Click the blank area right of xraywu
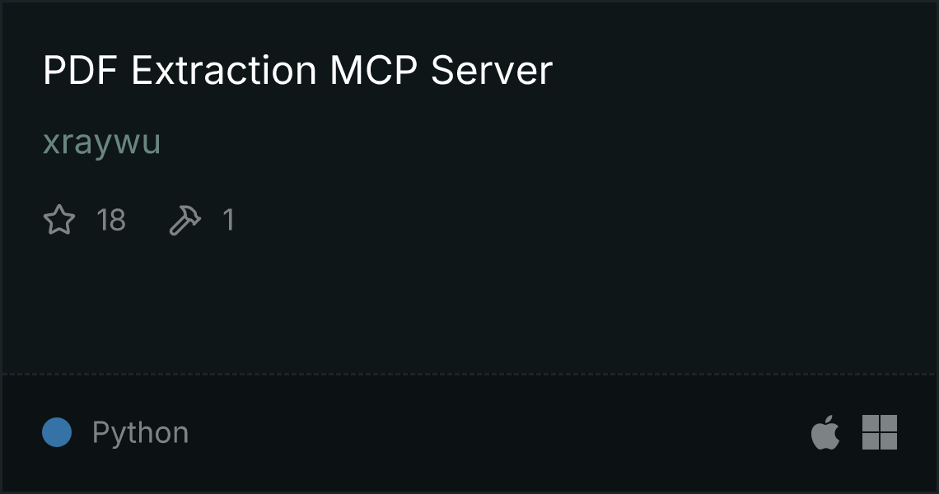This screenshot has height=494, width=939. coord(539,142)
